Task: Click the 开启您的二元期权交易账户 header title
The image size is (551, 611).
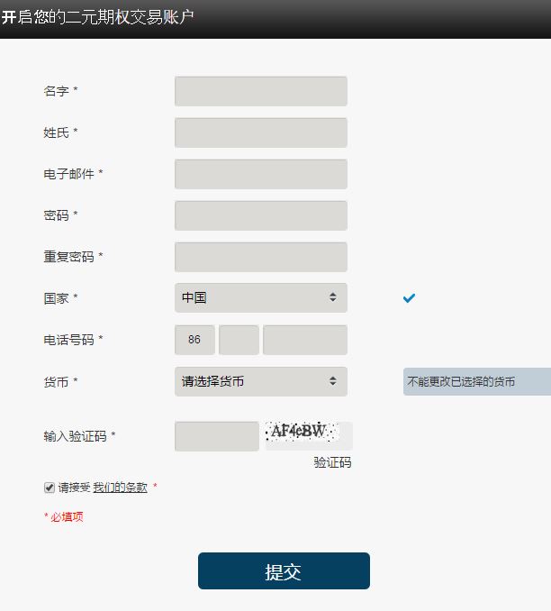Action: pyautogui.click(x=97, y=17)
